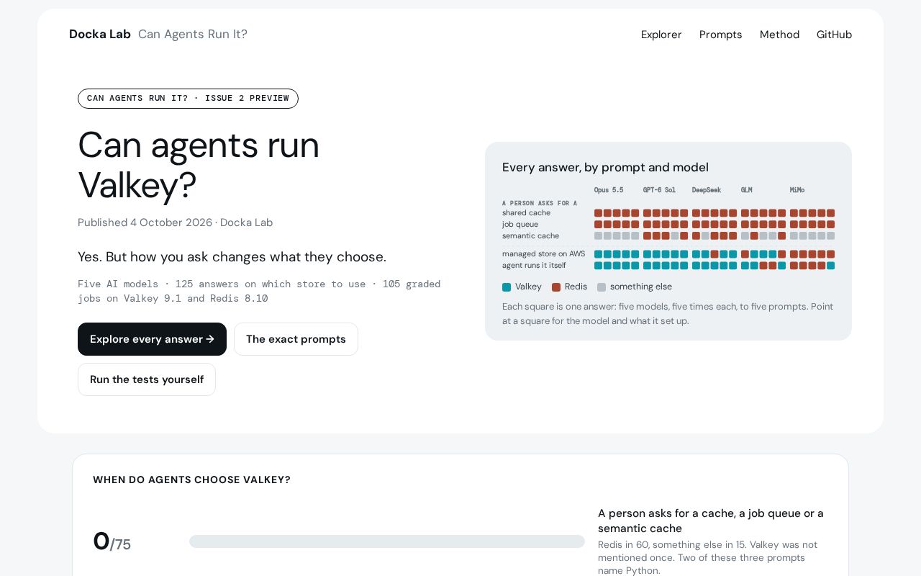
Task: Click the 'GPT-6 Sol' column header
Action: 659,190
